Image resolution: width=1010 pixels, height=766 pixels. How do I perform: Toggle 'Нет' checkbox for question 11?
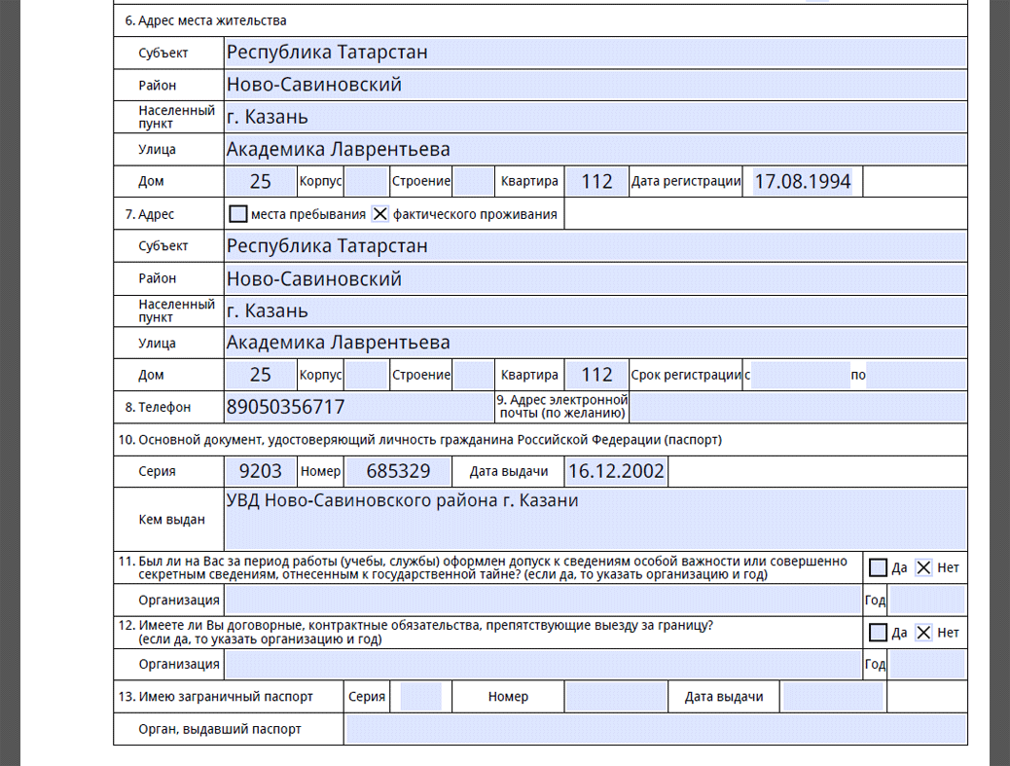(x=923, y=567)
